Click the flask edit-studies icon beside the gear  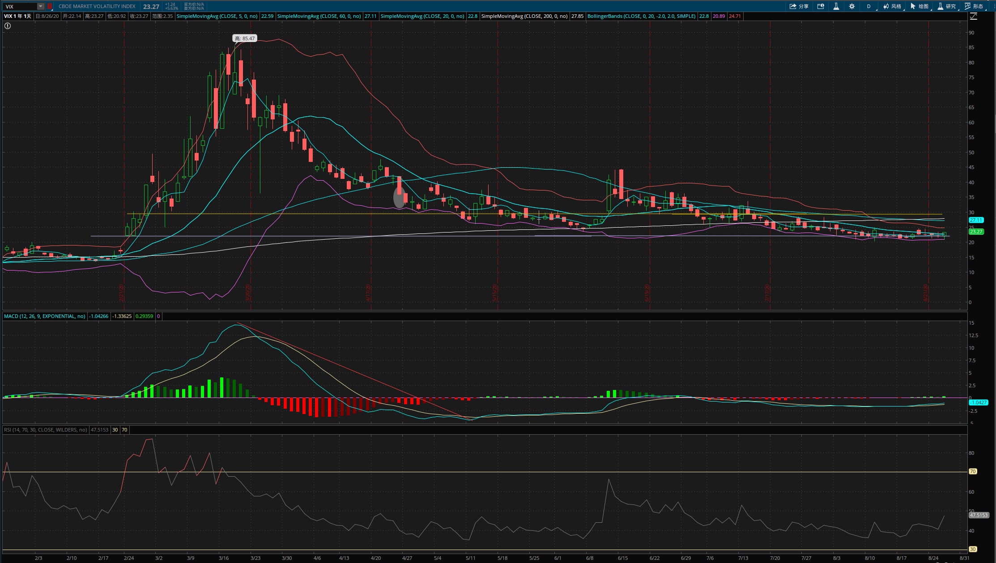click(836, 6)
